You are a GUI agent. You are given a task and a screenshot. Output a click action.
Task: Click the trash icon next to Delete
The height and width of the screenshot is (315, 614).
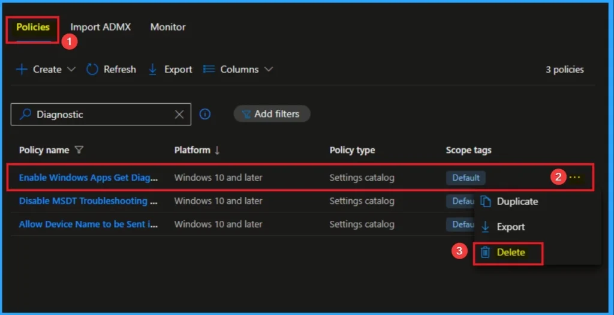point(486,253)
